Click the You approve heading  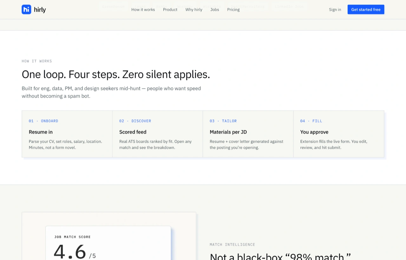pos(314,132)
